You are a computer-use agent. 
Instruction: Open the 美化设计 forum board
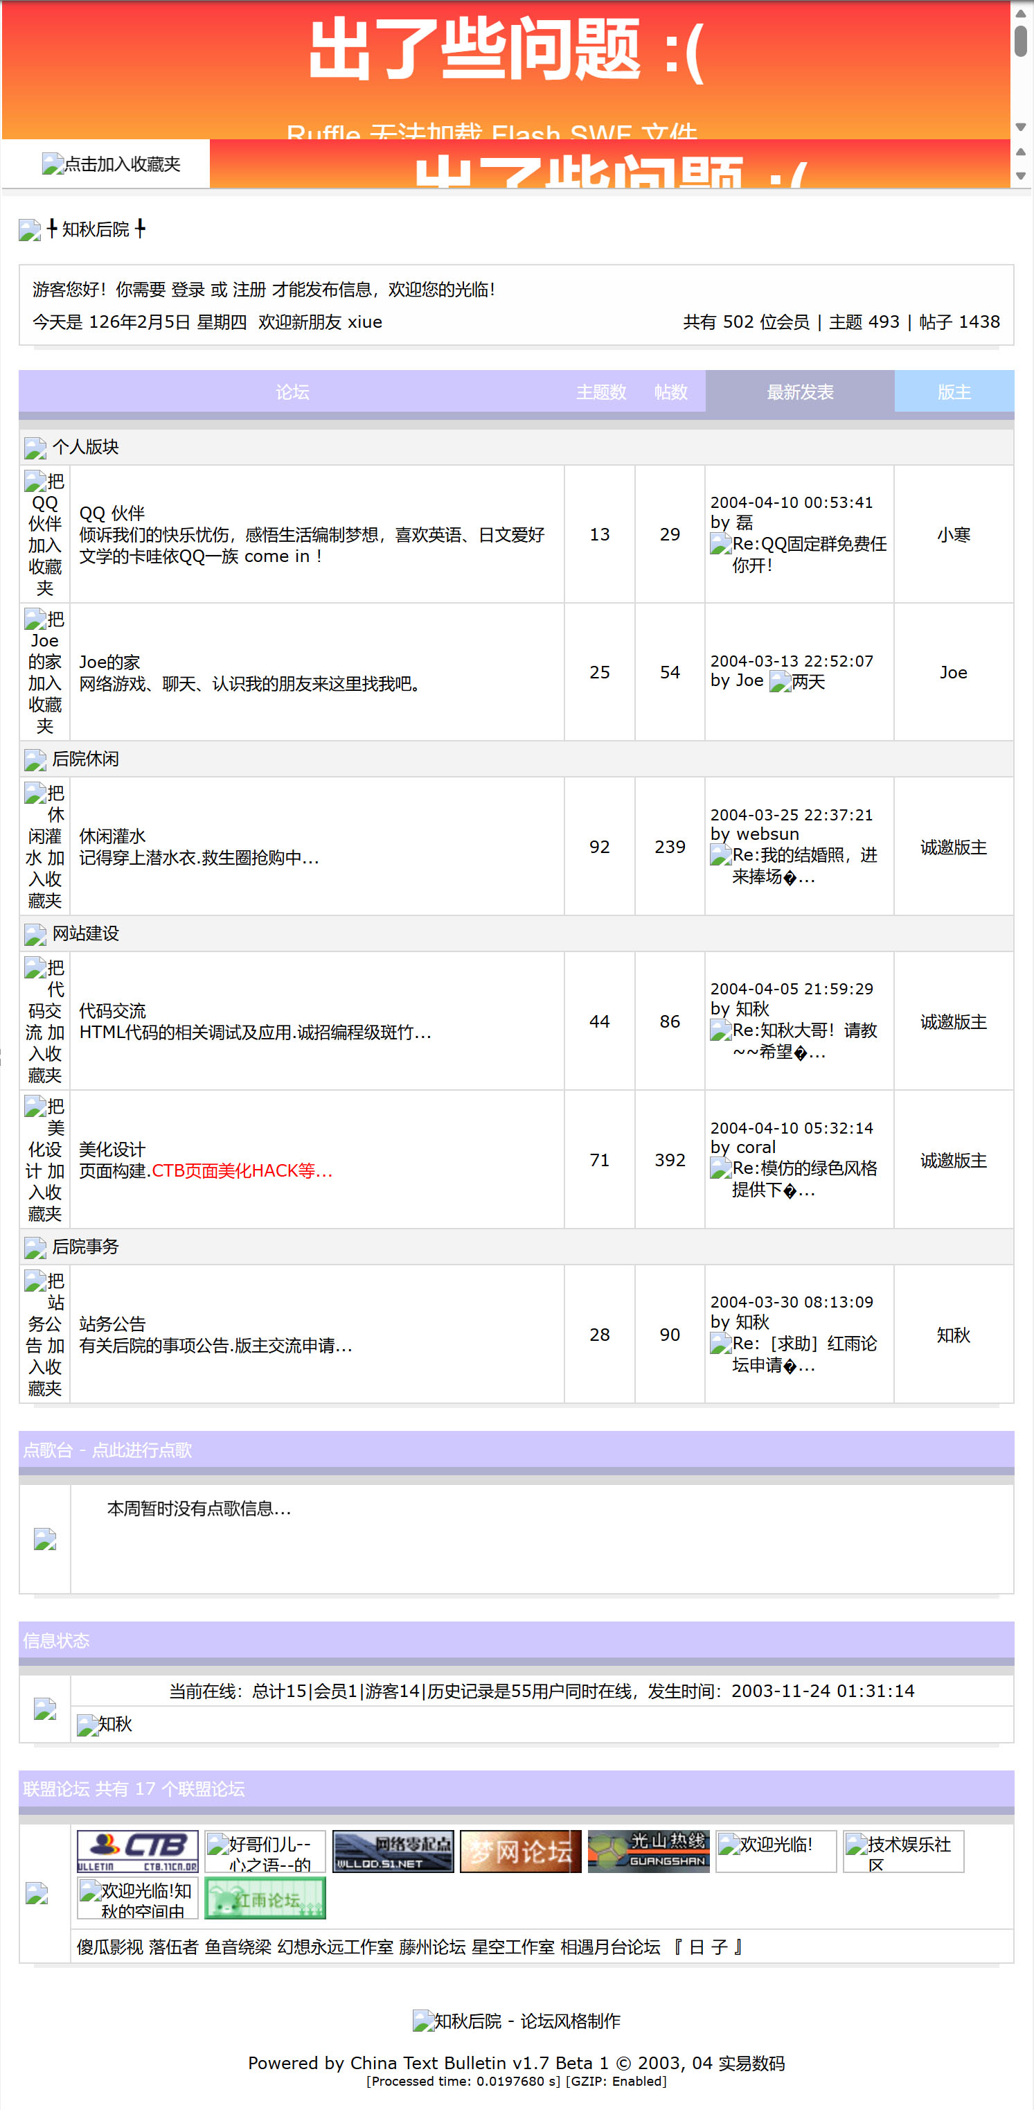pyautogui.click(x=112, y=1148)
